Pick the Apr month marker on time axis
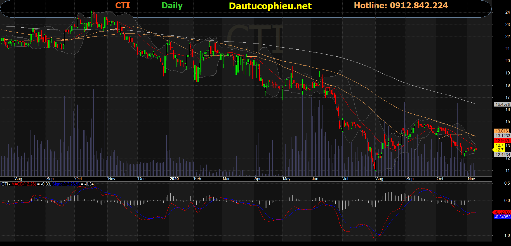 point(257,179)
